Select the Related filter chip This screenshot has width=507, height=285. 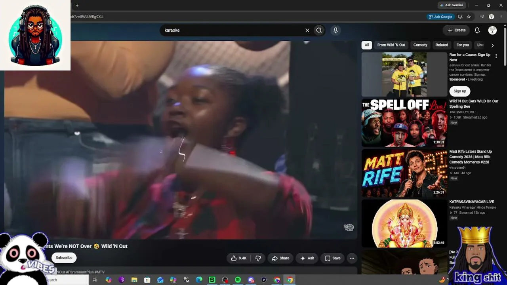(442, 45)
